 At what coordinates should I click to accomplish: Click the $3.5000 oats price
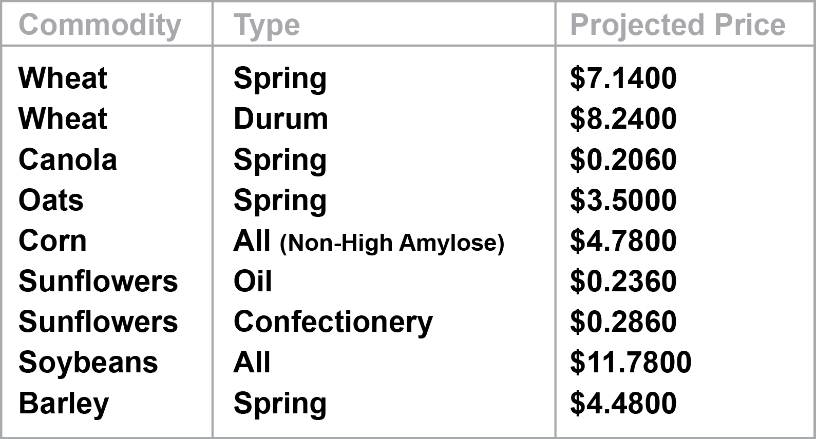click(x=623, y=200)
